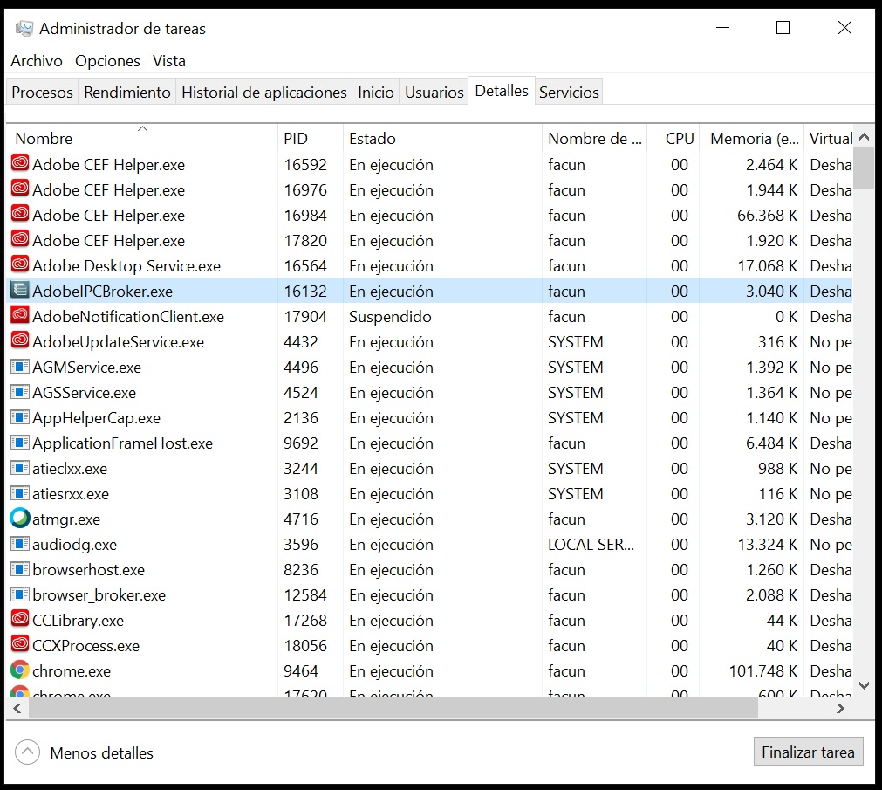Click the Adobe icon beside AdobeNotificationClient.exe
The image size is (882, 790).
pos(19,317)
